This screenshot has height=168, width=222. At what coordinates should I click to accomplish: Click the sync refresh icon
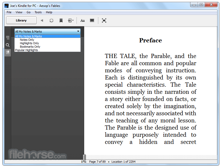pos(52,20)
